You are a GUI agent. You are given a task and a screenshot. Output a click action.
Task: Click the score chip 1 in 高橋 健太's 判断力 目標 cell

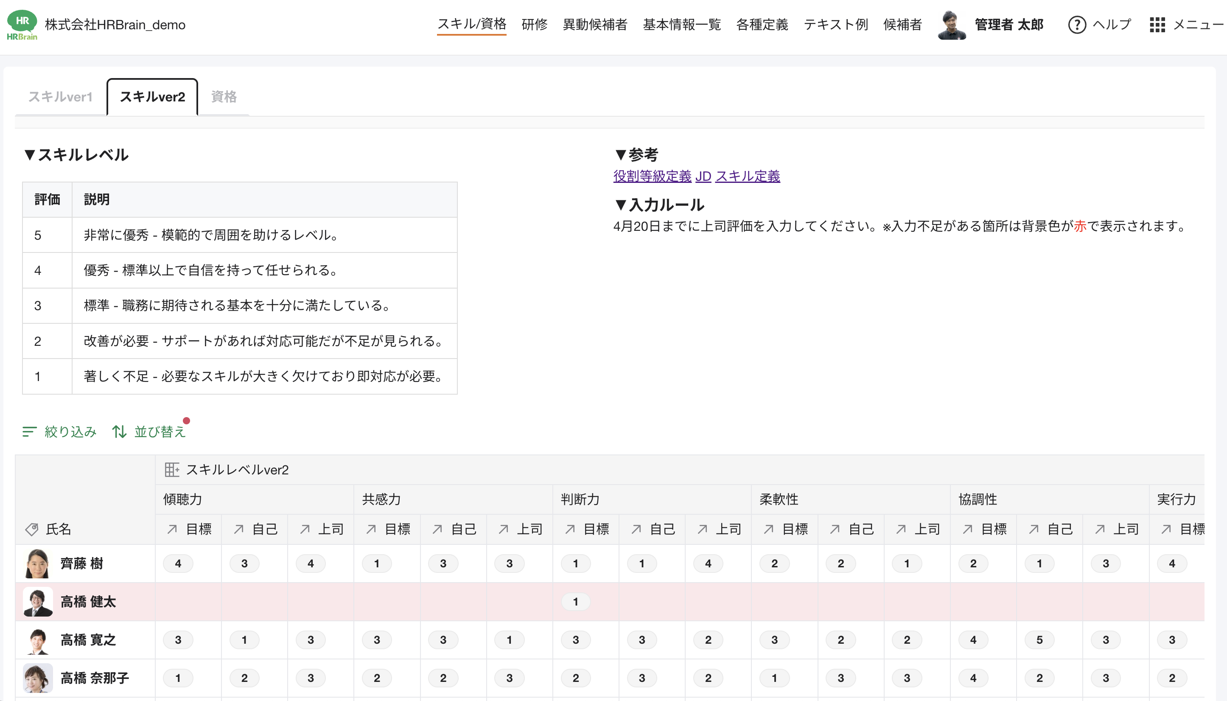[576, 601]
